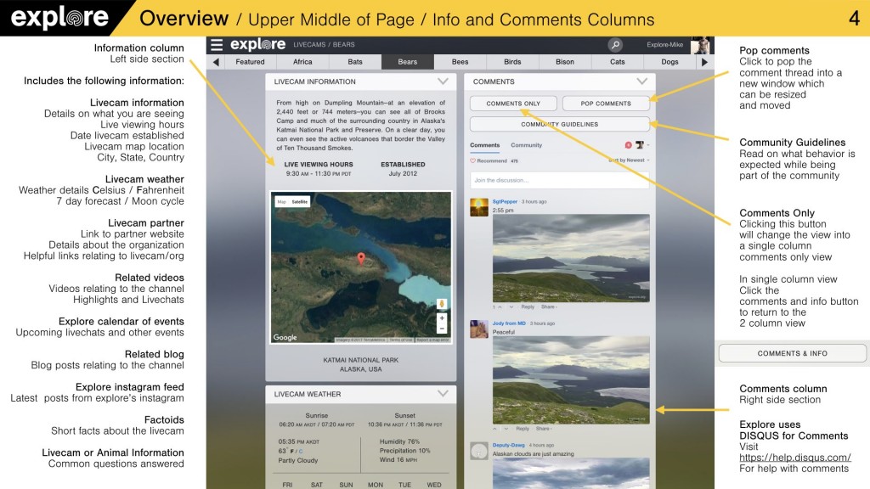This screenshot has height=489, width=870.
Task: Switch to the Community tab in comments
Action: point(526,145)
